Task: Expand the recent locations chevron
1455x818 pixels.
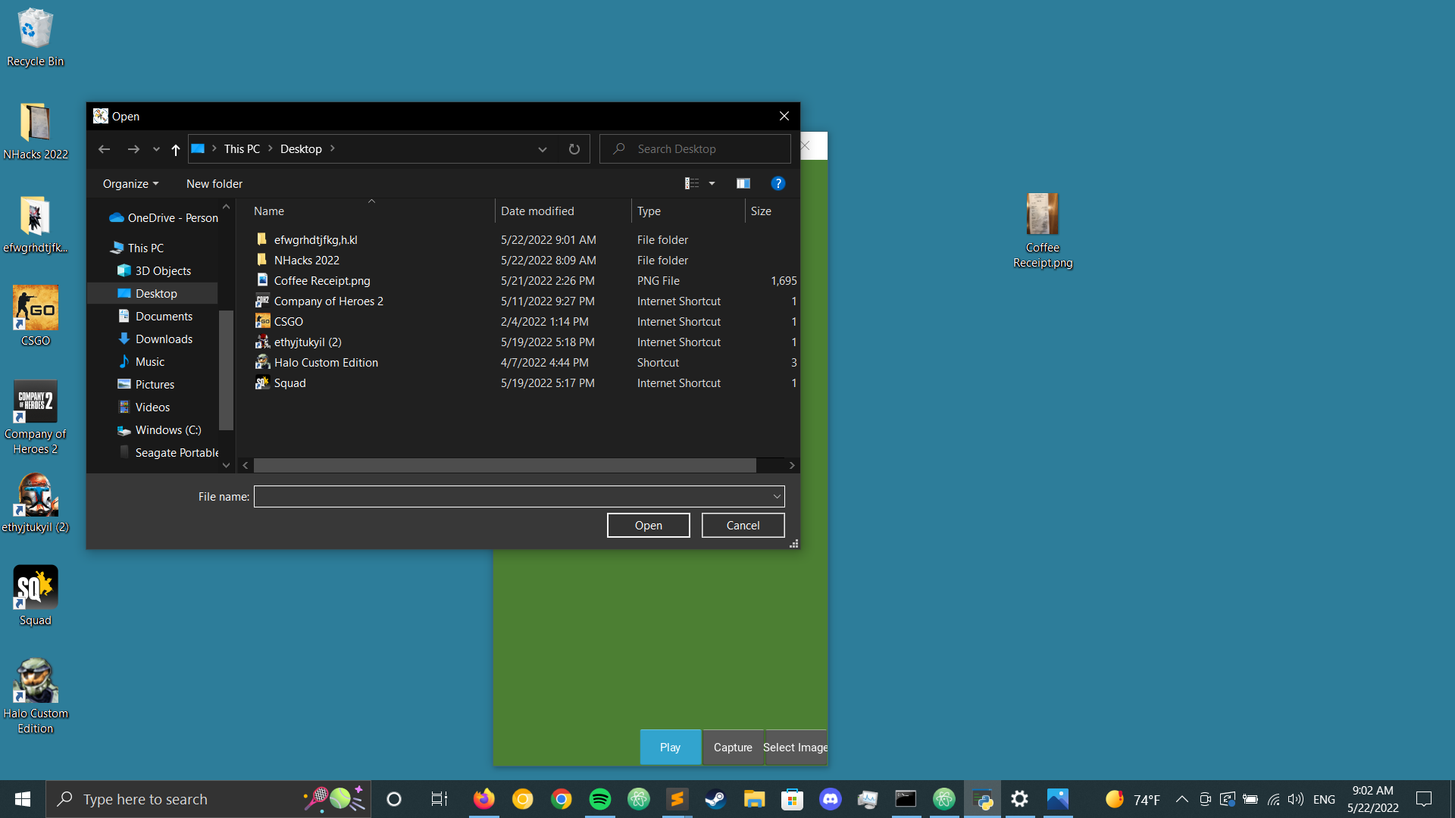Action: [x=156, y=149]
